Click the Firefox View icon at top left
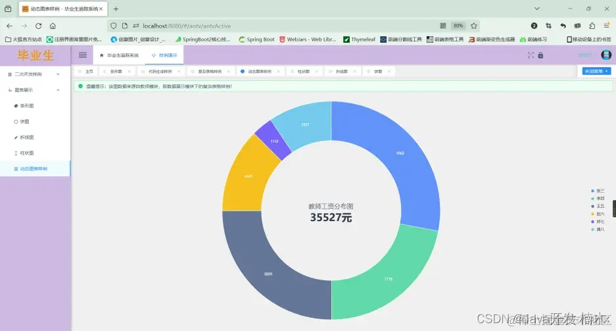The height and width of the screenshot is (331, 616). click(x=8, y=9)
